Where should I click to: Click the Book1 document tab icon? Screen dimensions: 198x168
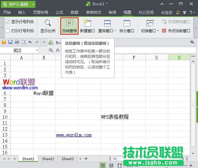(51, 42)
